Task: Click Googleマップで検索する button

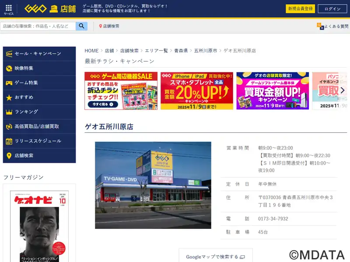Action: (x=216, y=255)
